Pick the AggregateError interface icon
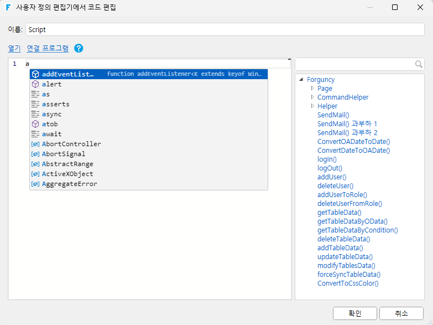 click(x=35, y=184)
